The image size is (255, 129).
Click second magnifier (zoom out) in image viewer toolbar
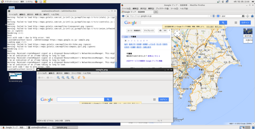click(x=63, y=78)
